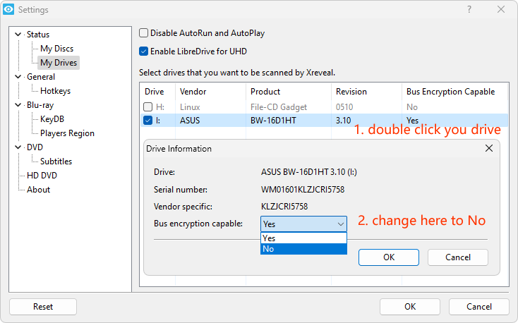Open KeyDB settings page
This screenshot has width=518, height=323.
coord(52,119)
